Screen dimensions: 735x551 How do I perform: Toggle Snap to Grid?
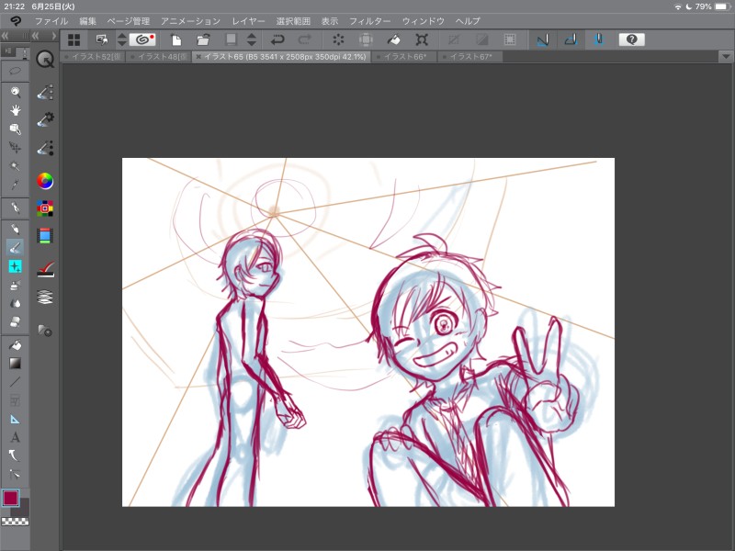[599, 39]
